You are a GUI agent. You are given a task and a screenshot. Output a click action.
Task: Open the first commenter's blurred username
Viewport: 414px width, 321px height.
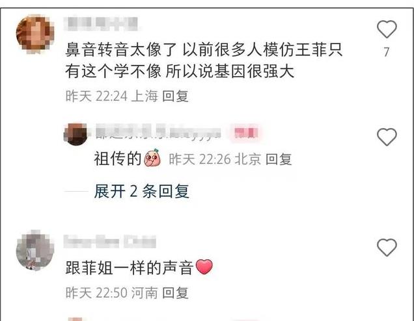(x=102, y=24)
